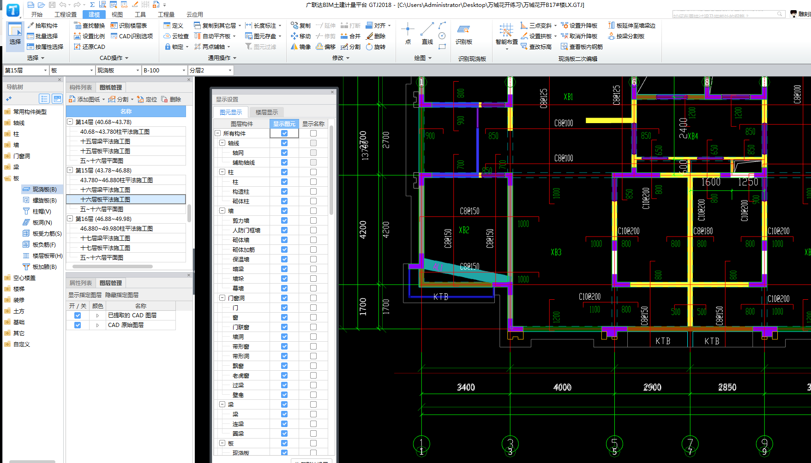This screenshot has height=463, width=811.
Task: Open the 视图 ribbon tab
Action: click(117, 14)
